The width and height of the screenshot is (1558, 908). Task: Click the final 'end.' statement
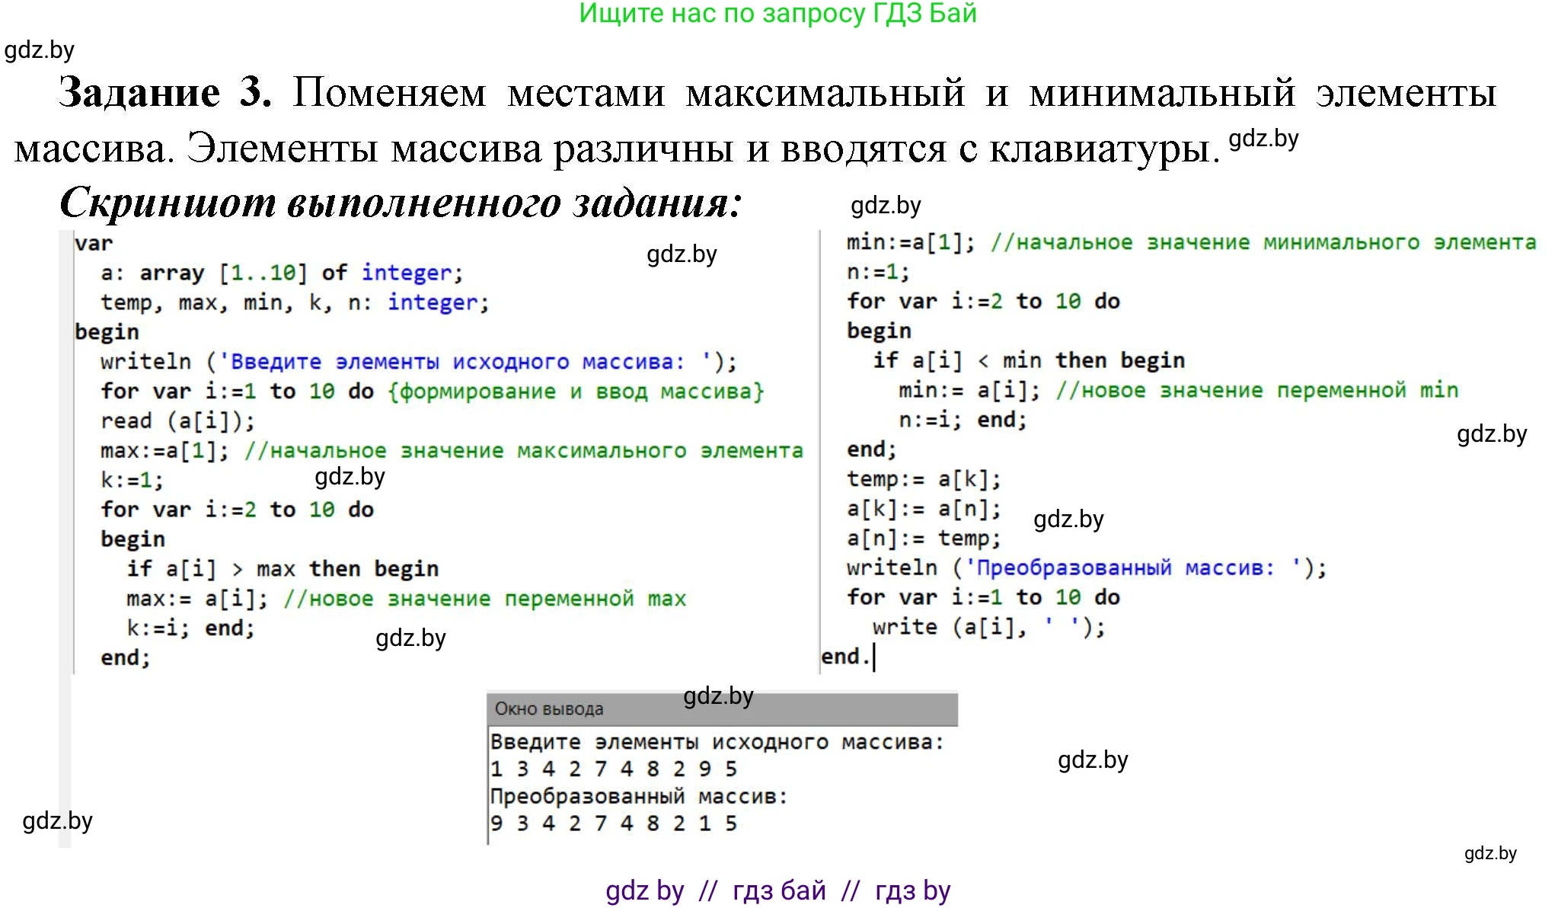847,655
